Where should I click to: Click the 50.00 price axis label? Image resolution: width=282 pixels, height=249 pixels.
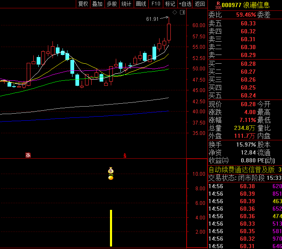pos(199,69)
